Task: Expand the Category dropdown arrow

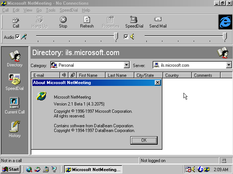Action: coord(126,65)
